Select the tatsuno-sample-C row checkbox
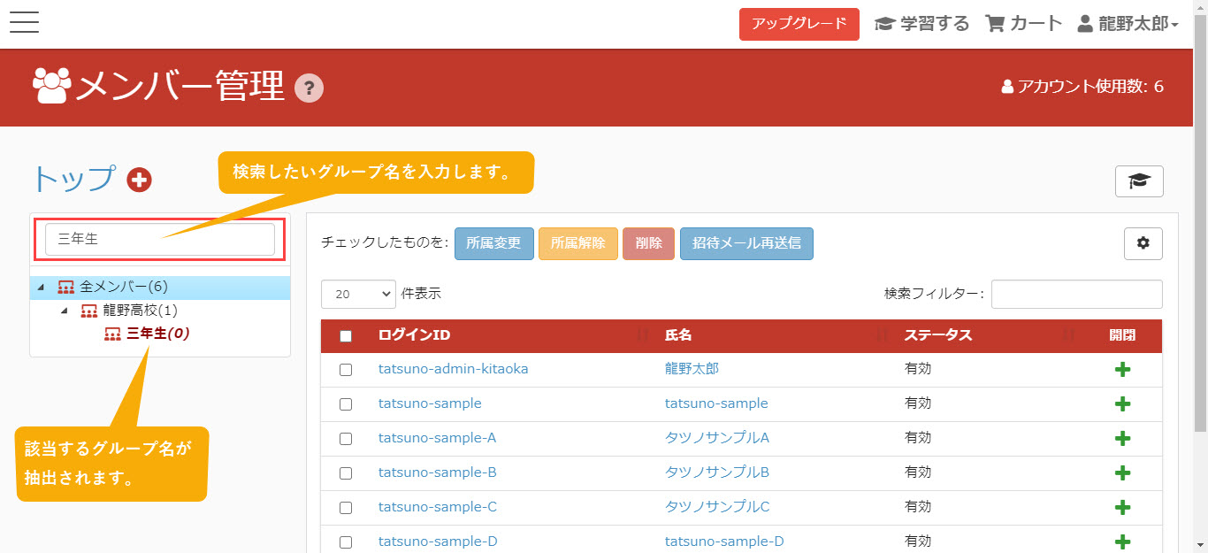This screenshot has height=553, width=1208. click(x=346, y=508)
